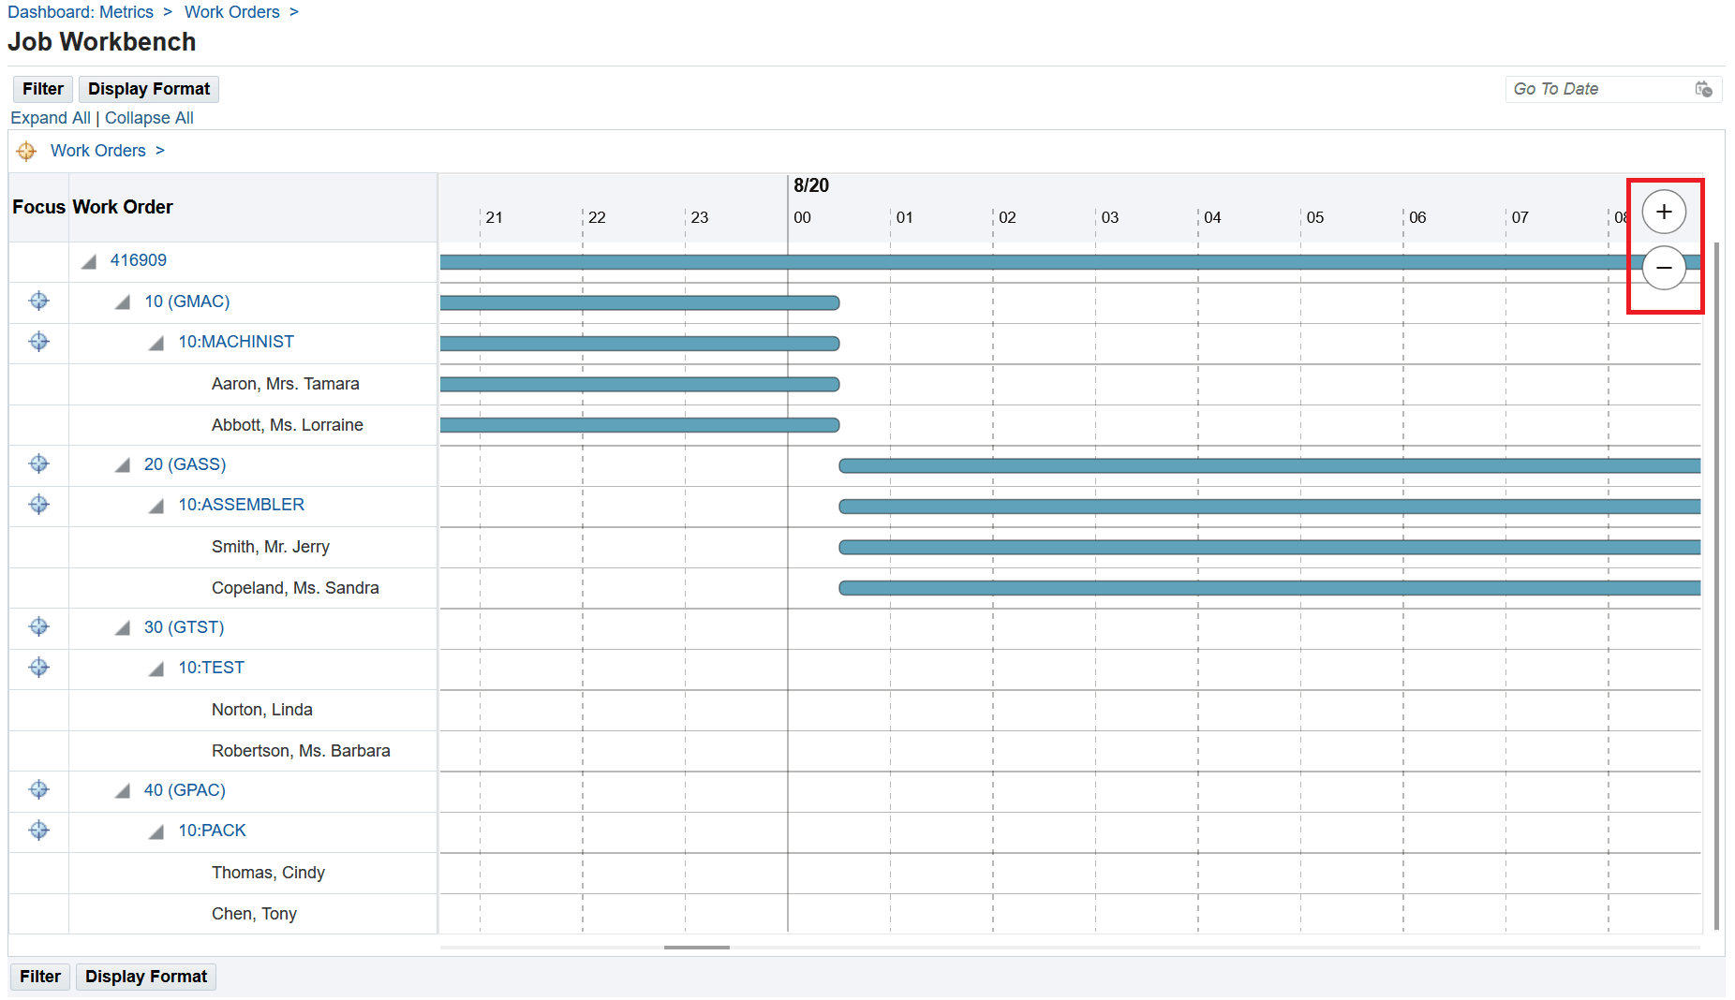The image size is (1735, 1000).
Task: Open the 10:ASSEMBLER link
Action: (242, 505)
